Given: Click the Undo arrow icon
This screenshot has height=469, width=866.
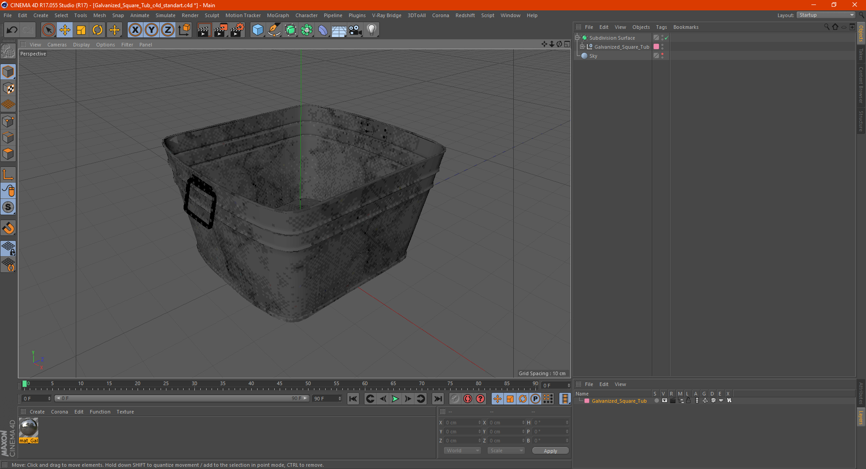Looking at the screenshot, I should click(12, 30).
